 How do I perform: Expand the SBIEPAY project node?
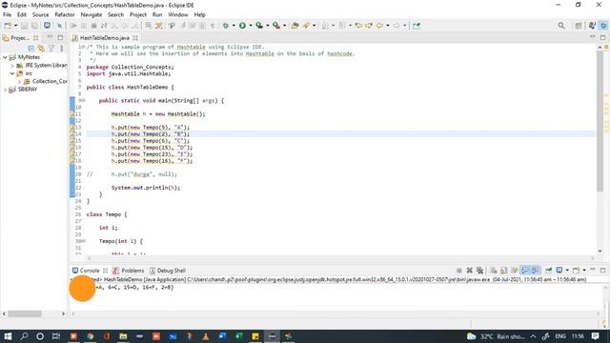[5, 90]
